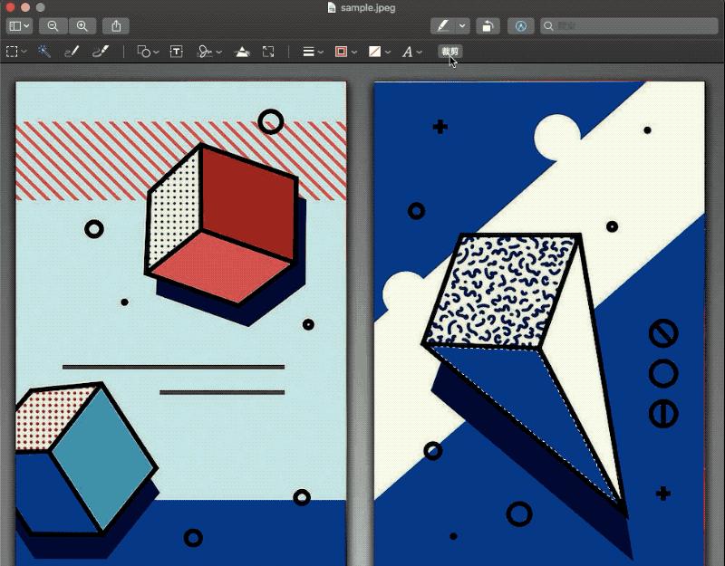Open the rectangular selection tools dropdown

(x=16, y=52)
